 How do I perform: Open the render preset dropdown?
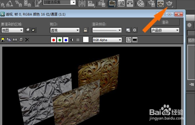coord(107,30)
